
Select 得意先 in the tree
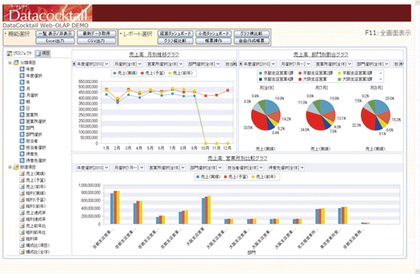(32, 154)
